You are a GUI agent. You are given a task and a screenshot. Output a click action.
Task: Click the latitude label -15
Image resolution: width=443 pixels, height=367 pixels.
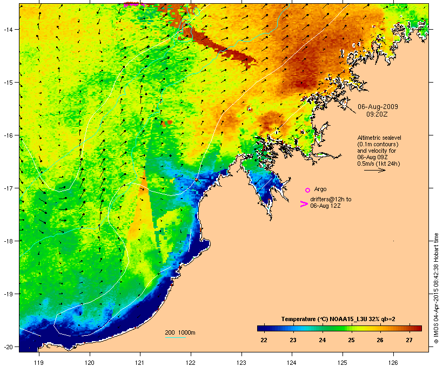8,83
